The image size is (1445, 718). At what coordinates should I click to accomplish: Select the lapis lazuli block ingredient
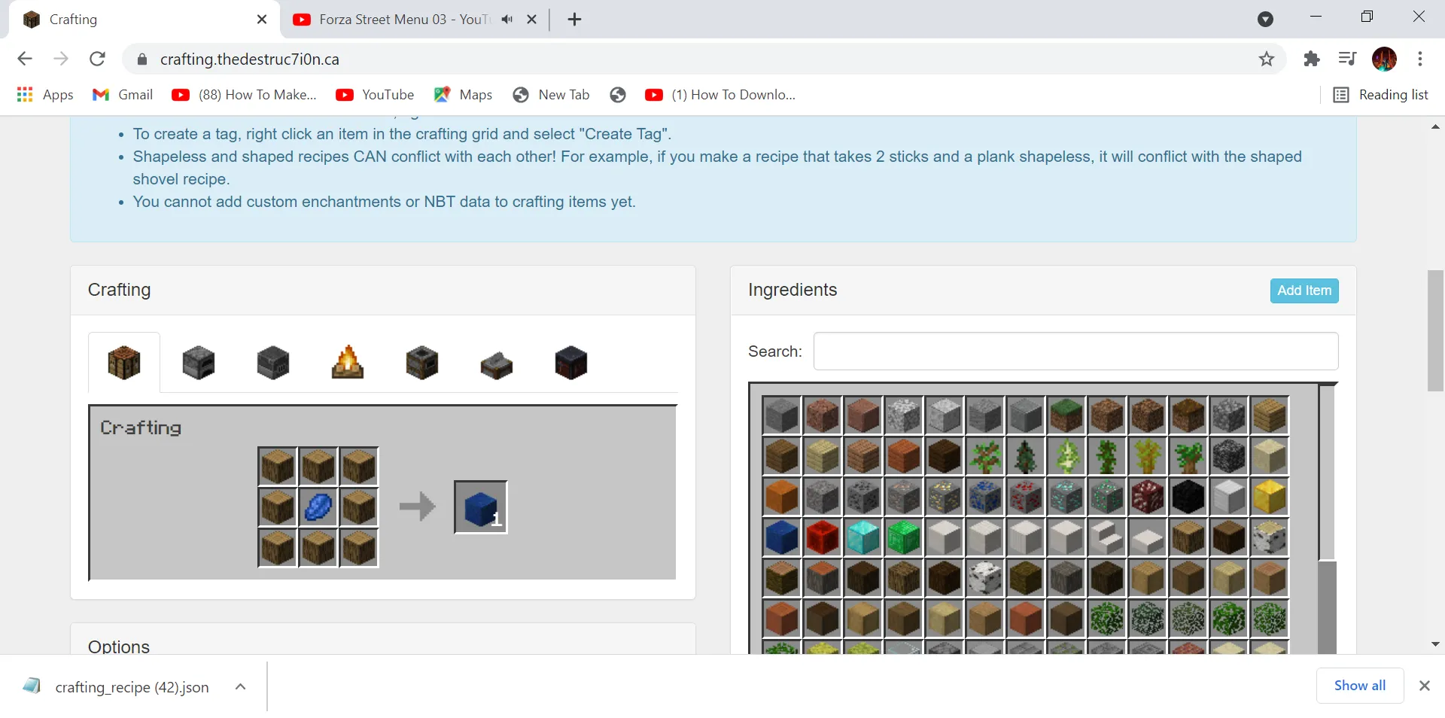[x=783, y=537]
